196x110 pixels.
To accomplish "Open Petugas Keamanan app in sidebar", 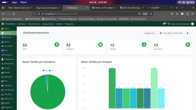I will point(8,64).
